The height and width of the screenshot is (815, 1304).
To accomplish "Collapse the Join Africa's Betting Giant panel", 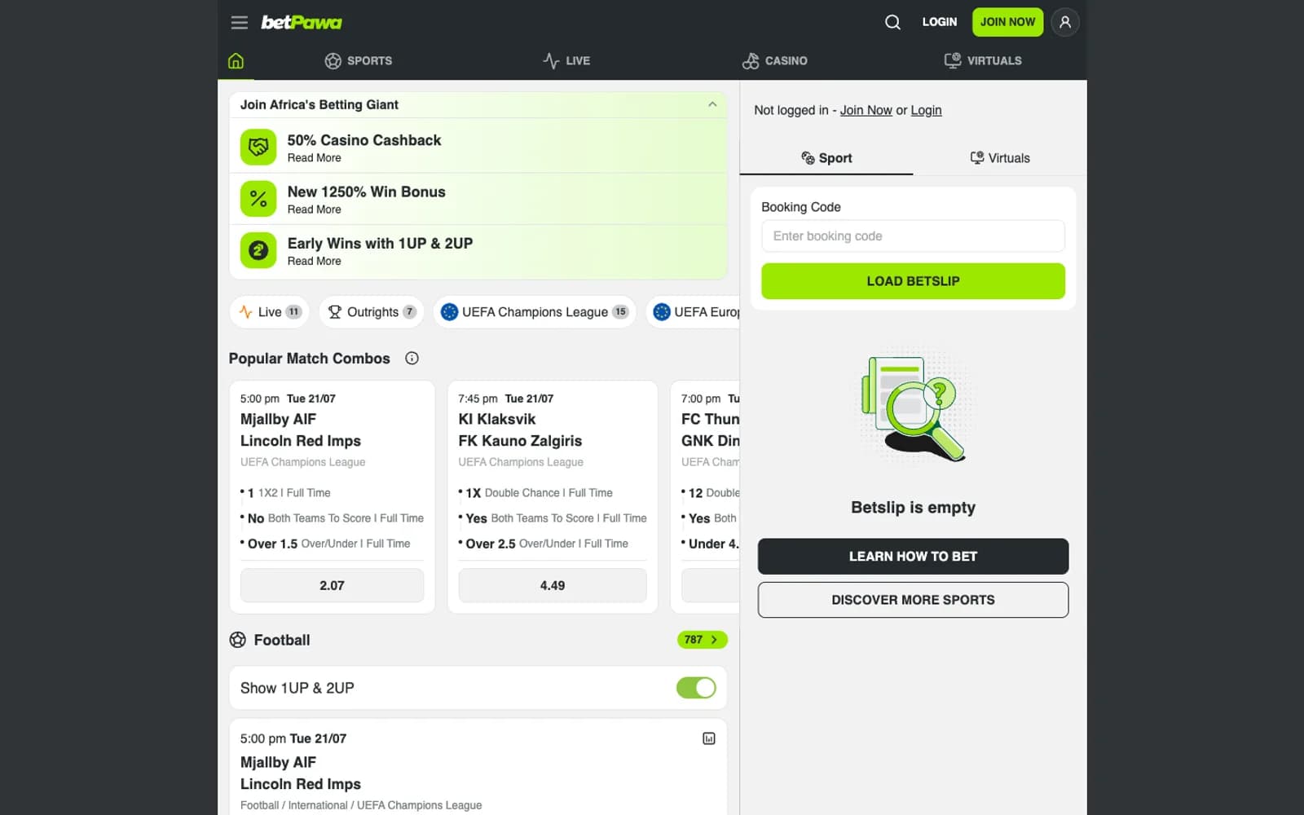I will pos(712,104).
